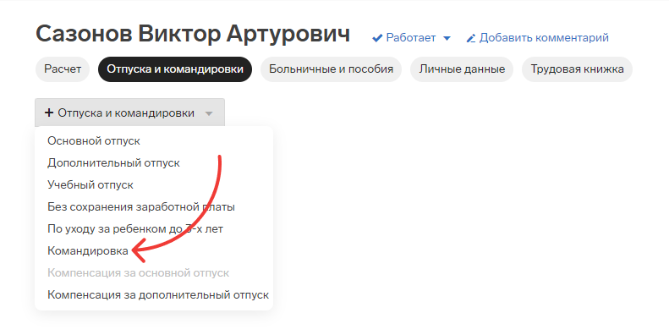Select Дополнительный отпуск menu option
669x335 pixels.
(x=113, y=163)
